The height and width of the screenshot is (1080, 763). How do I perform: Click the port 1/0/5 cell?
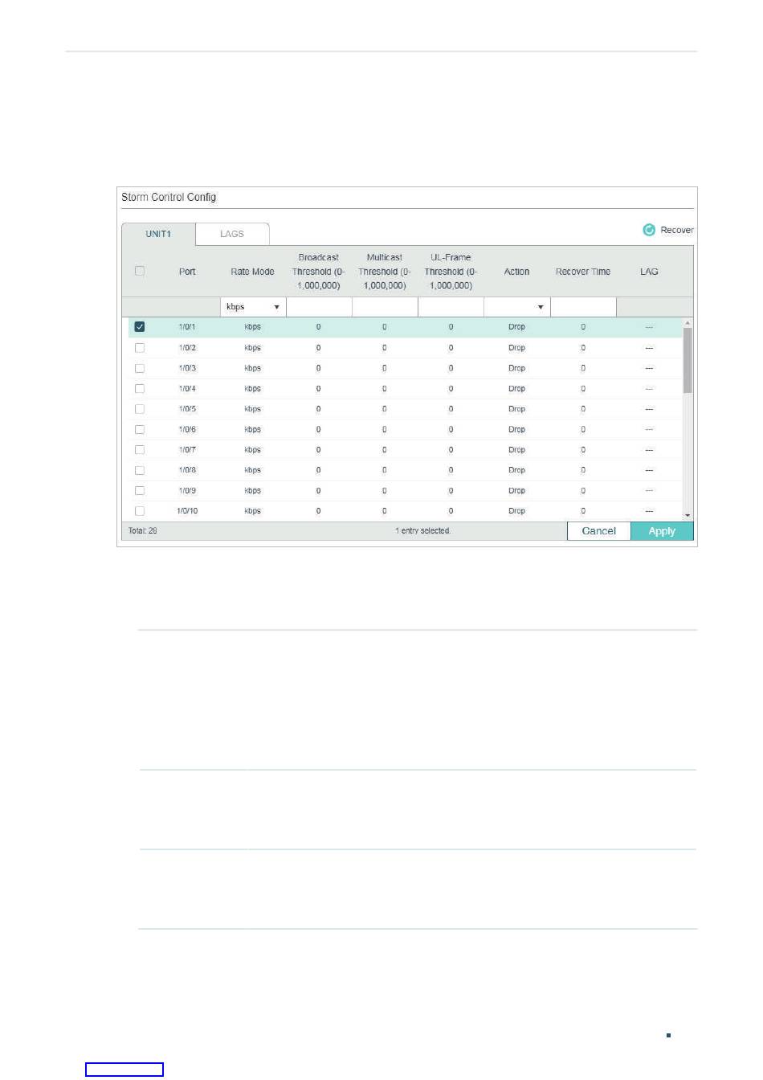pos(187,409)
